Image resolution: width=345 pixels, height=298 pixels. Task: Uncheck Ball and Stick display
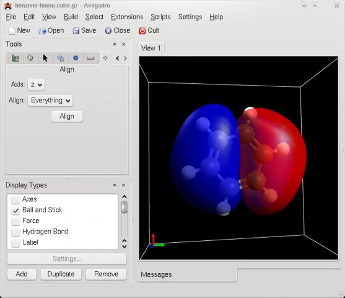[15, 210]
